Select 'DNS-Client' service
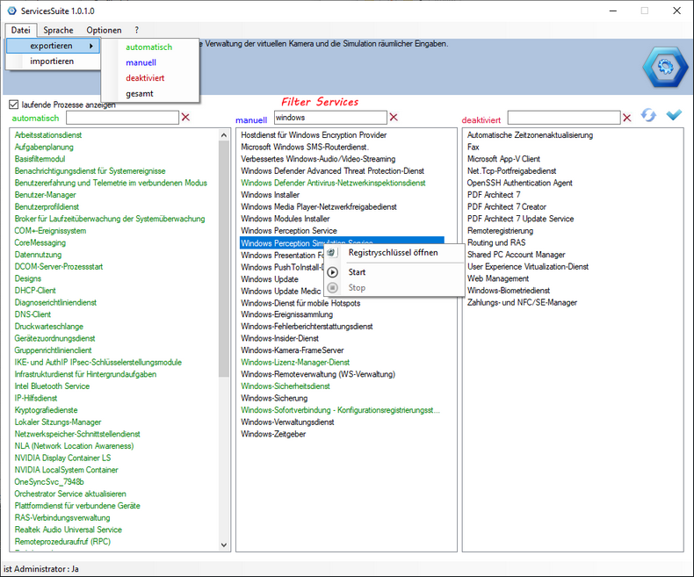 pos(33,314)
